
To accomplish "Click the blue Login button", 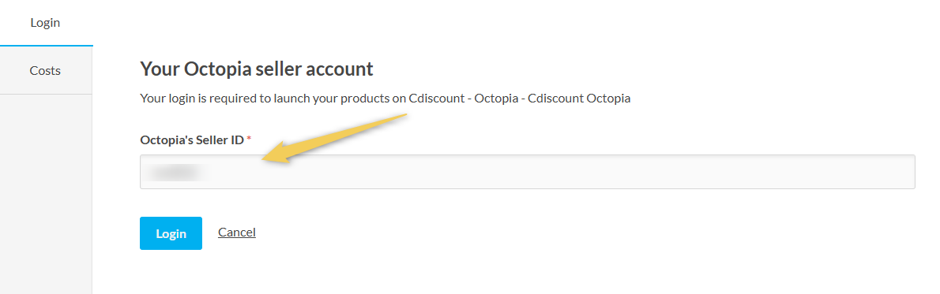I will (171, 233).
